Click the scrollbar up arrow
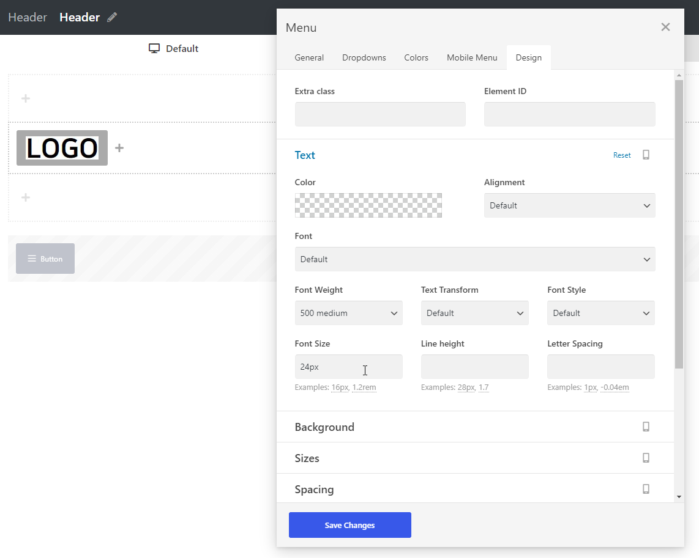699x558 pixels. click(x=679, y=75)
